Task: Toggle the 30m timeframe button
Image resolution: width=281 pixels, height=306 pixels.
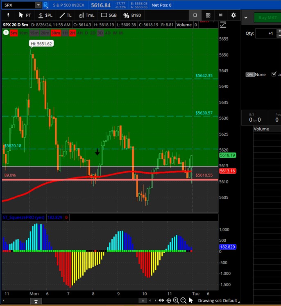Action: click(x=55, y=33)
